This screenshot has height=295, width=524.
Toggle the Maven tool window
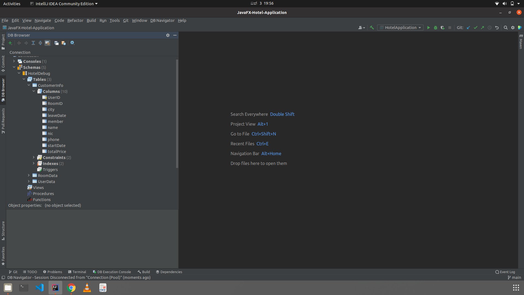click(x=521, y=42)
